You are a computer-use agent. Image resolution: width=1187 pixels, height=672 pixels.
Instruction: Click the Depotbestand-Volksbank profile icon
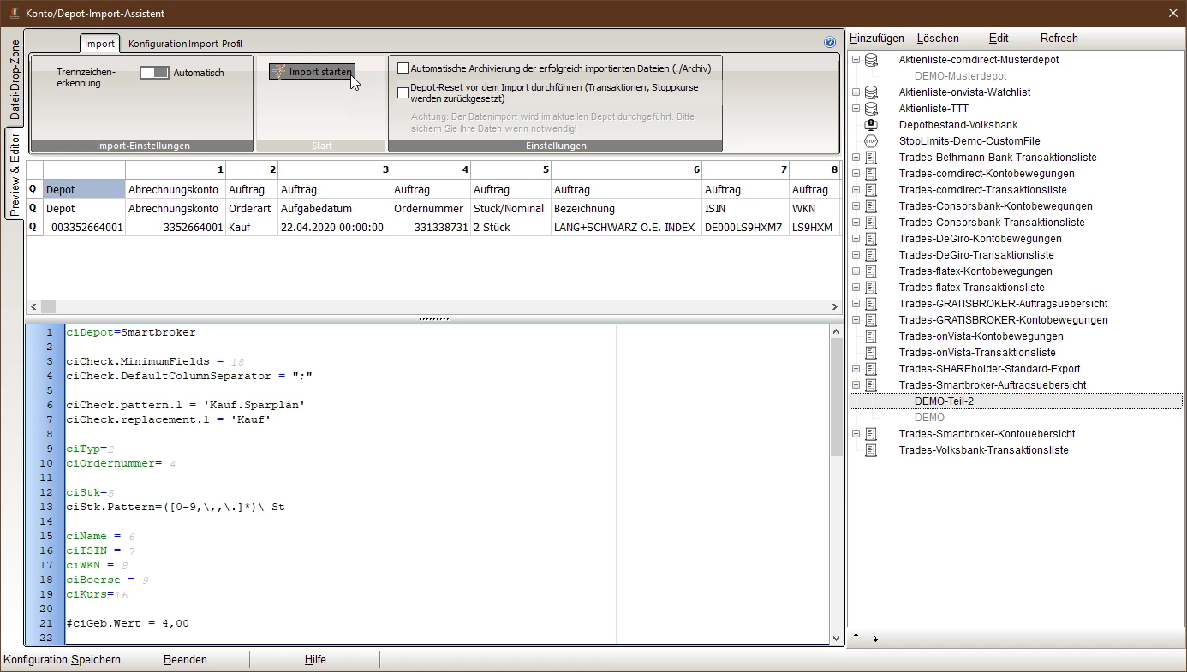871,125
